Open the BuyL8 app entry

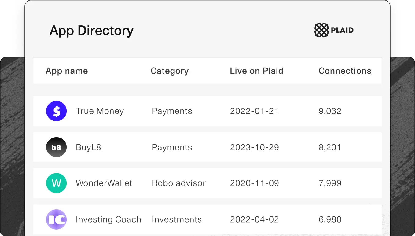(x=88, y=147)
